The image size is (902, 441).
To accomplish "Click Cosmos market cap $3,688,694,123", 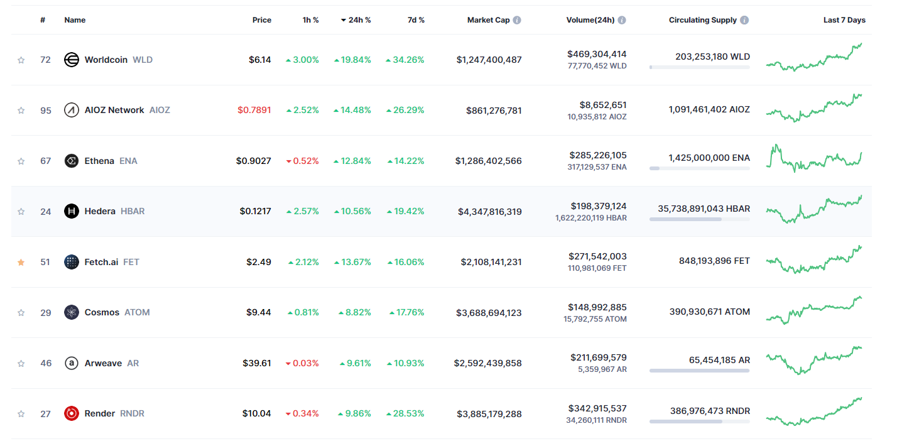I will [490, 313].
